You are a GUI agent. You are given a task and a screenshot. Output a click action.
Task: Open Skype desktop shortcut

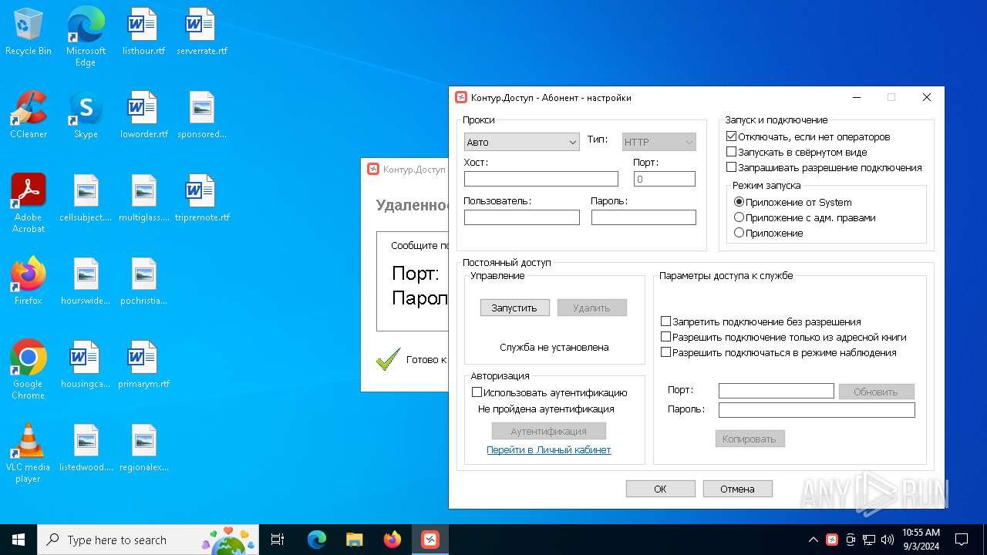pos(86,116)
